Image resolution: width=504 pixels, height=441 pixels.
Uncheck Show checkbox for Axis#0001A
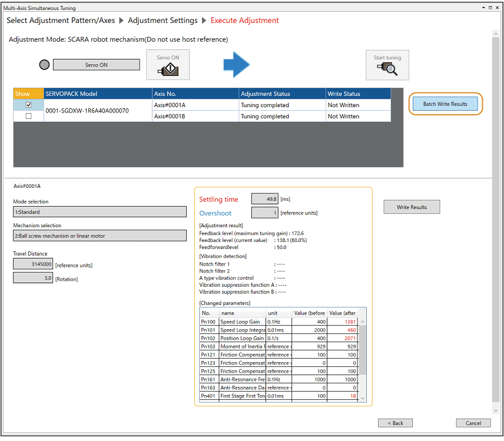point(28,105)
